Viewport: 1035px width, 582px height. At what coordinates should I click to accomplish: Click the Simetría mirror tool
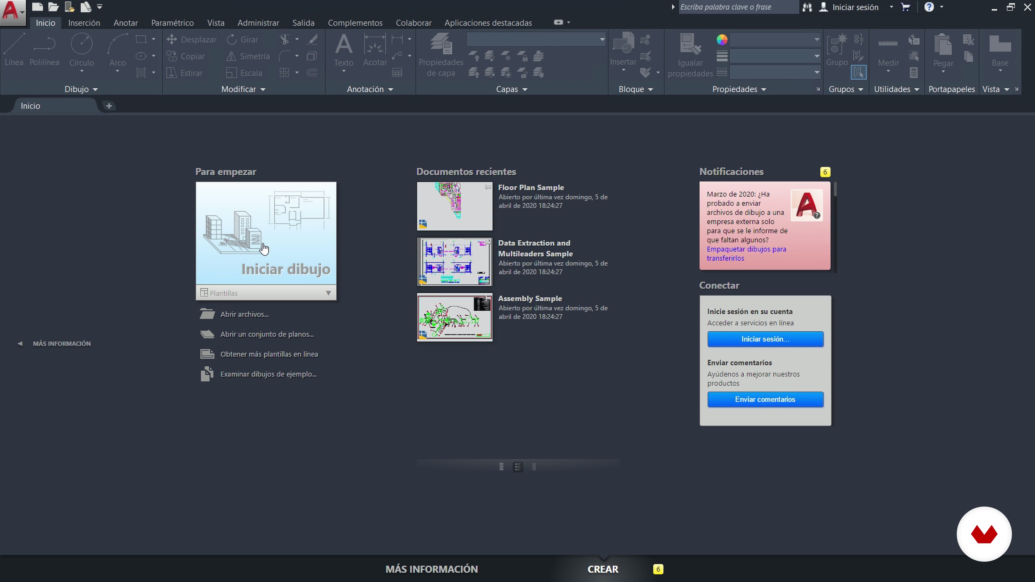(x=248, y=56)
